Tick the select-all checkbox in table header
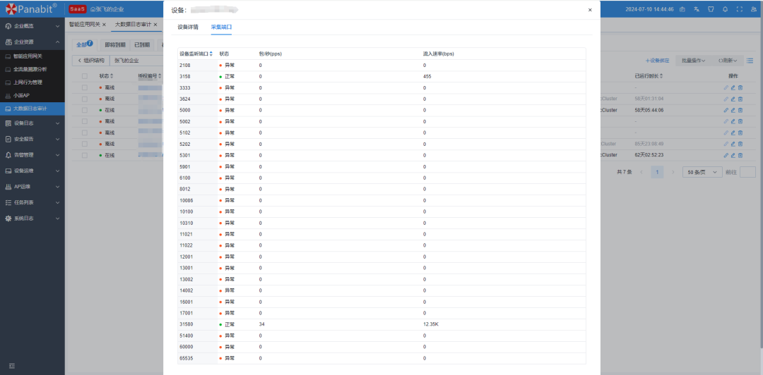 pyautogui.click(x=85, y=76)
